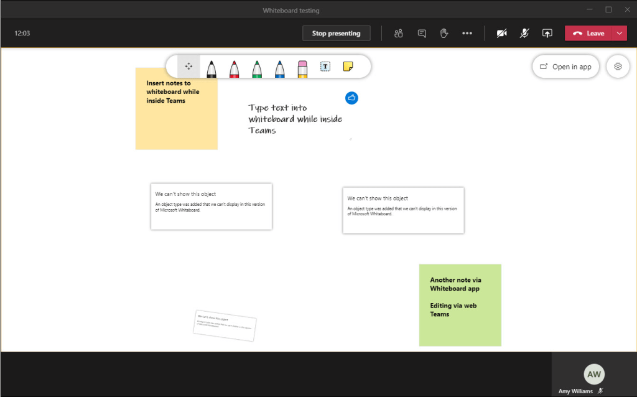Show the participants panel
The height and width of the screenshot is (397, 637).
pyautogui.click(x=399, y=34)
